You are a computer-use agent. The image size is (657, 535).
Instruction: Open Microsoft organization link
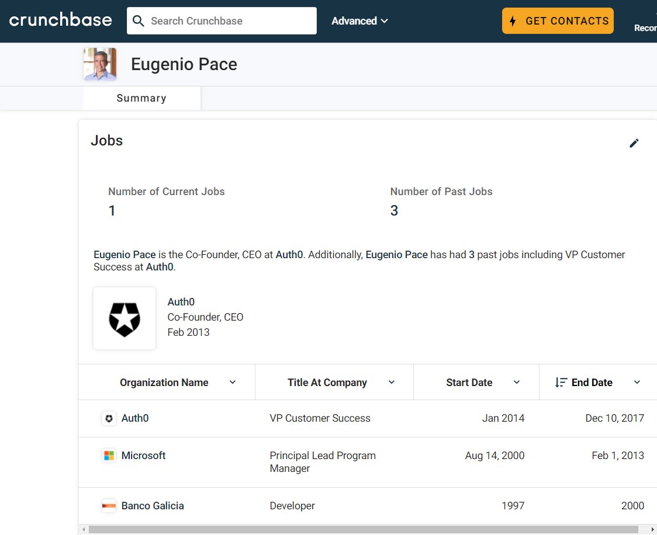point(143,456)
